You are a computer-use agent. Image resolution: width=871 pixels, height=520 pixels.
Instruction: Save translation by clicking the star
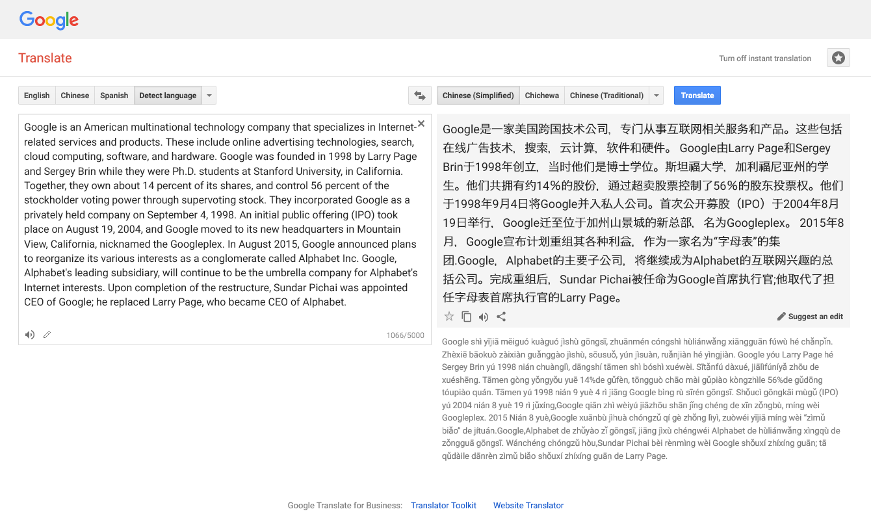click(448, 317)
